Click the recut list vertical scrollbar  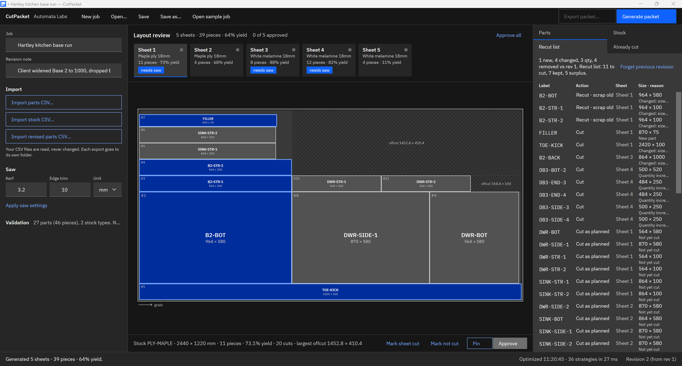coord(678,143)
